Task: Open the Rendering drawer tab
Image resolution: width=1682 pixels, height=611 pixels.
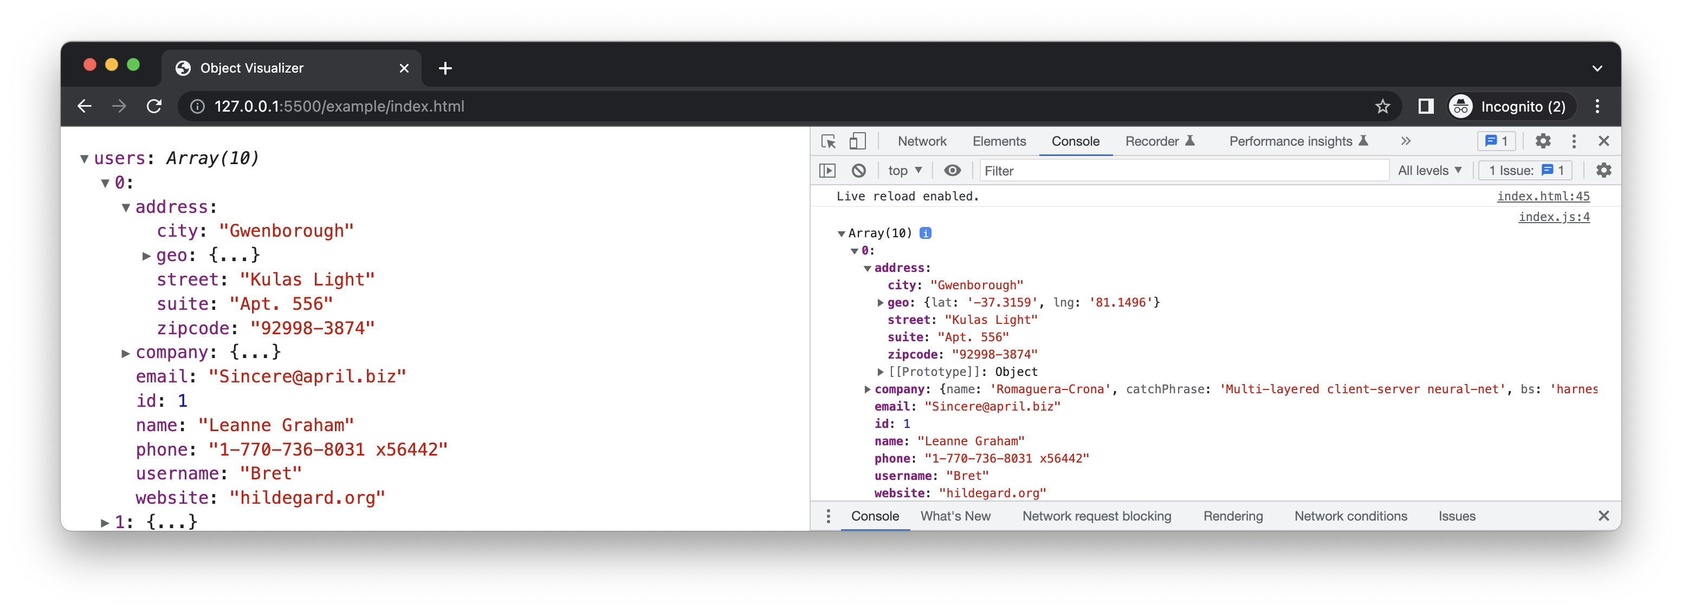Action: pyautogui.click(x=1232, y=516)
